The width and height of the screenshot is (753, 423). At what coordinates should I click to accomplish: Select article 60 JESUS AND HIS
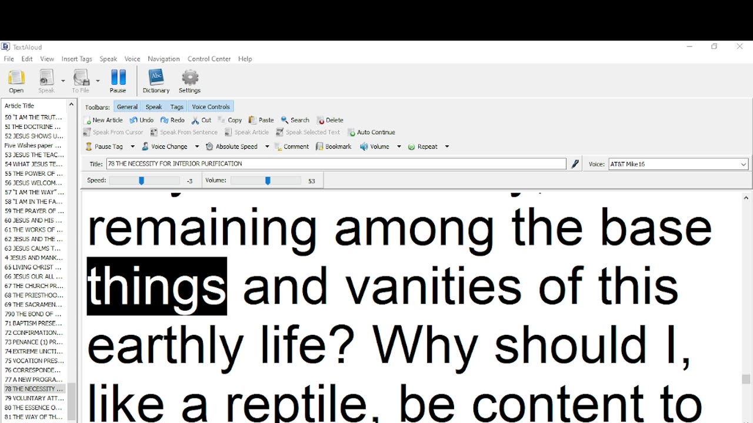coord(34,220)
